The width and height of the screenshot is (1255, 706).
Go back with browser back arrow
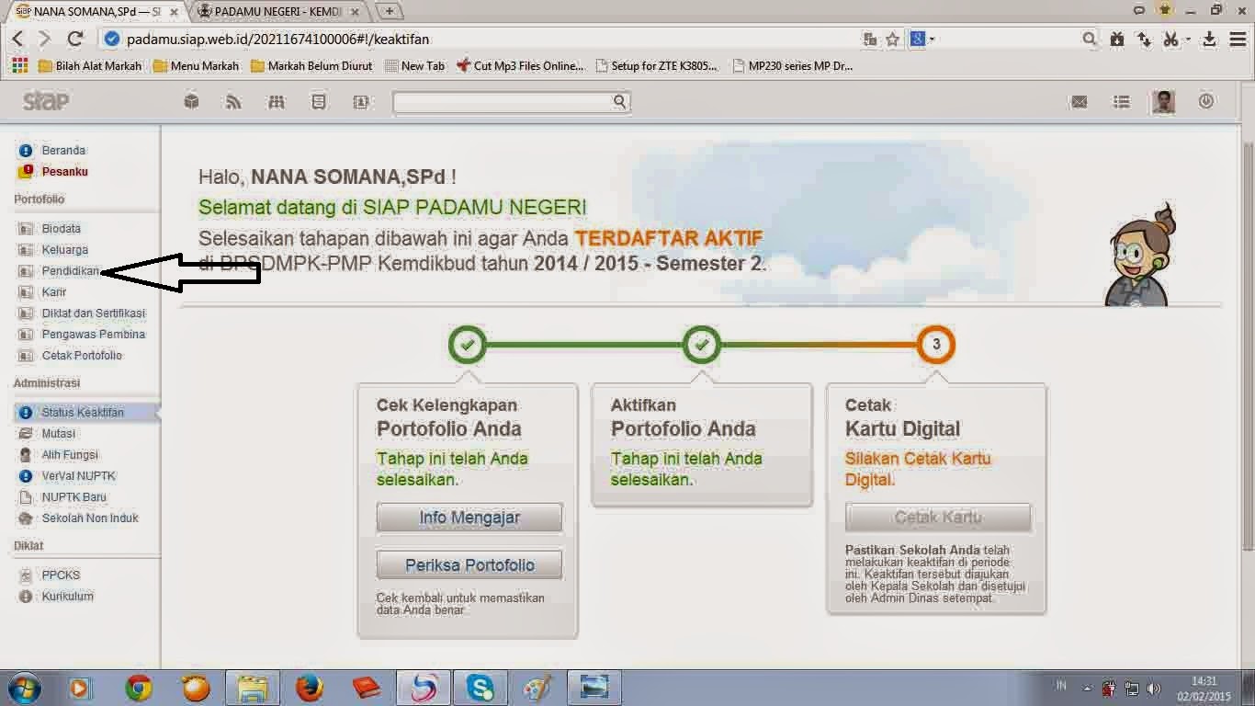click(x=18, y=39)
